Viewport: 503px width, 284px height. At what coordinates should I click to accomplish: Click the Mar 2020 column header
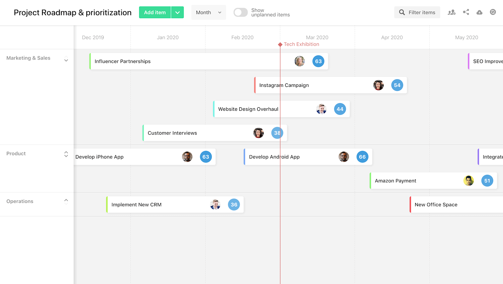(x=317, y=37)
